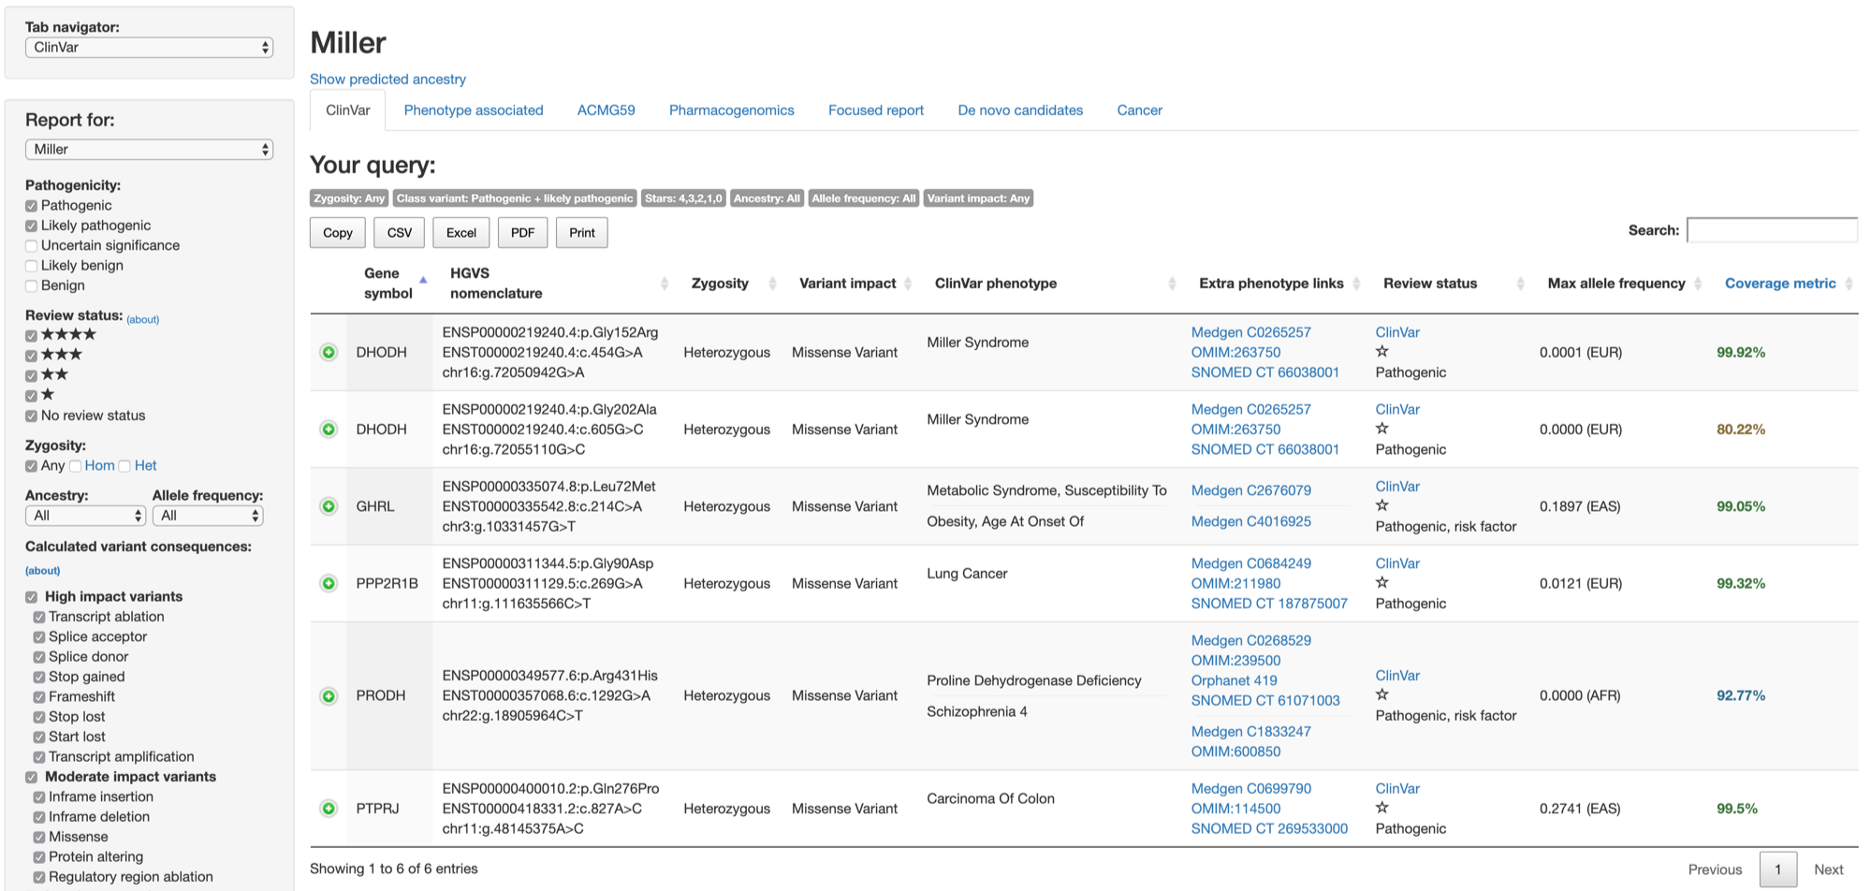
Task: Uncheck the Splice acceptor consequence
Action: [x=39, y=637]
